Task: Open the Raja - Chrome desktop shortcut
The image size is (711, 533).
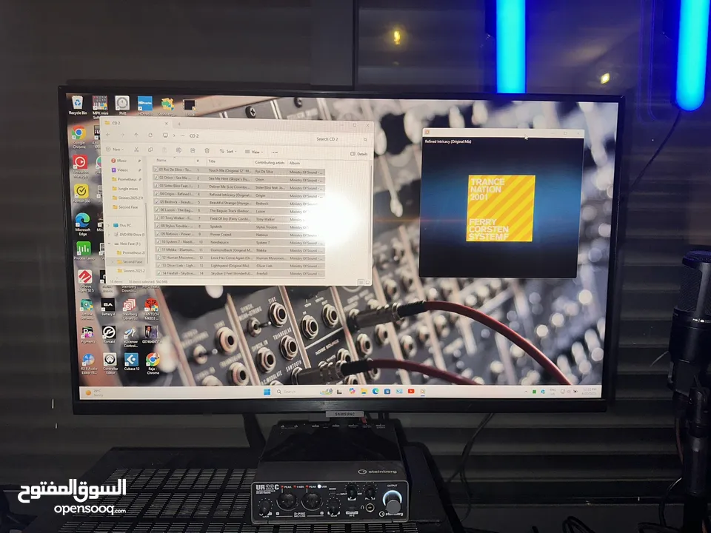Action: [153, 363]
